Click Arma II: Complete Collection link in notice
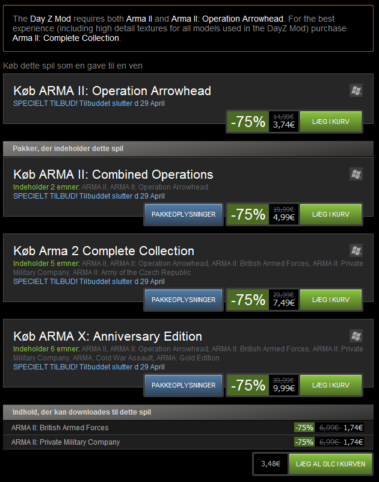 click(66, 39)
